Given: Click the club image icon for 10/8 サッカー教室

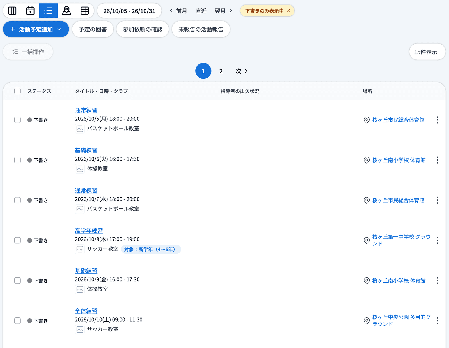Looking at the screenshot, I should click(x=80, y=249).
